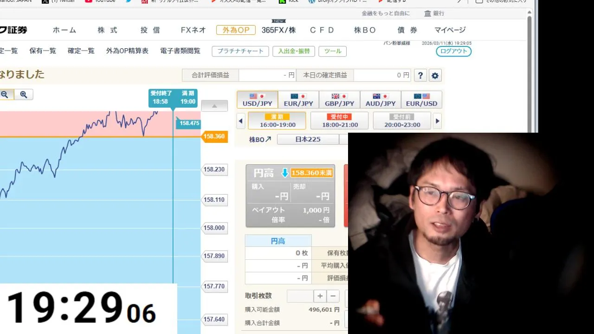Increase 取引枚数 with the plus button
594x334 pixels.
pos(320,296)
